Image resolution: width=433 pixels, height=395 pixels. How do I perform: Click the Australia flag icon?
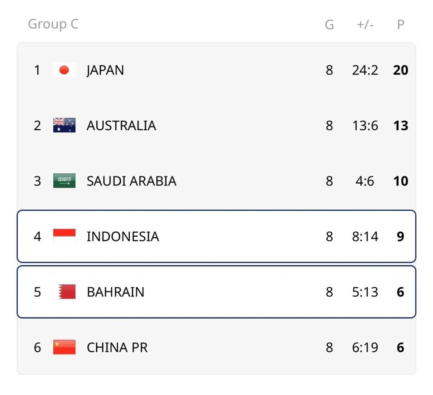click(x=64, y=125)
